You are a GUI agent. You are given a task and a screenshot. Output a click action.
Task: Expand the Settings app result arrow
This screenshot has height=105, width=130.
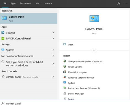53,33
